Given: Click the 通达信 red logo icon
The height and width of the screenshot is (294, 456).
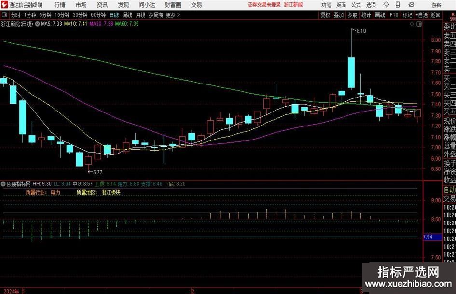Looking at the screenshot, I should click(4, 5).
